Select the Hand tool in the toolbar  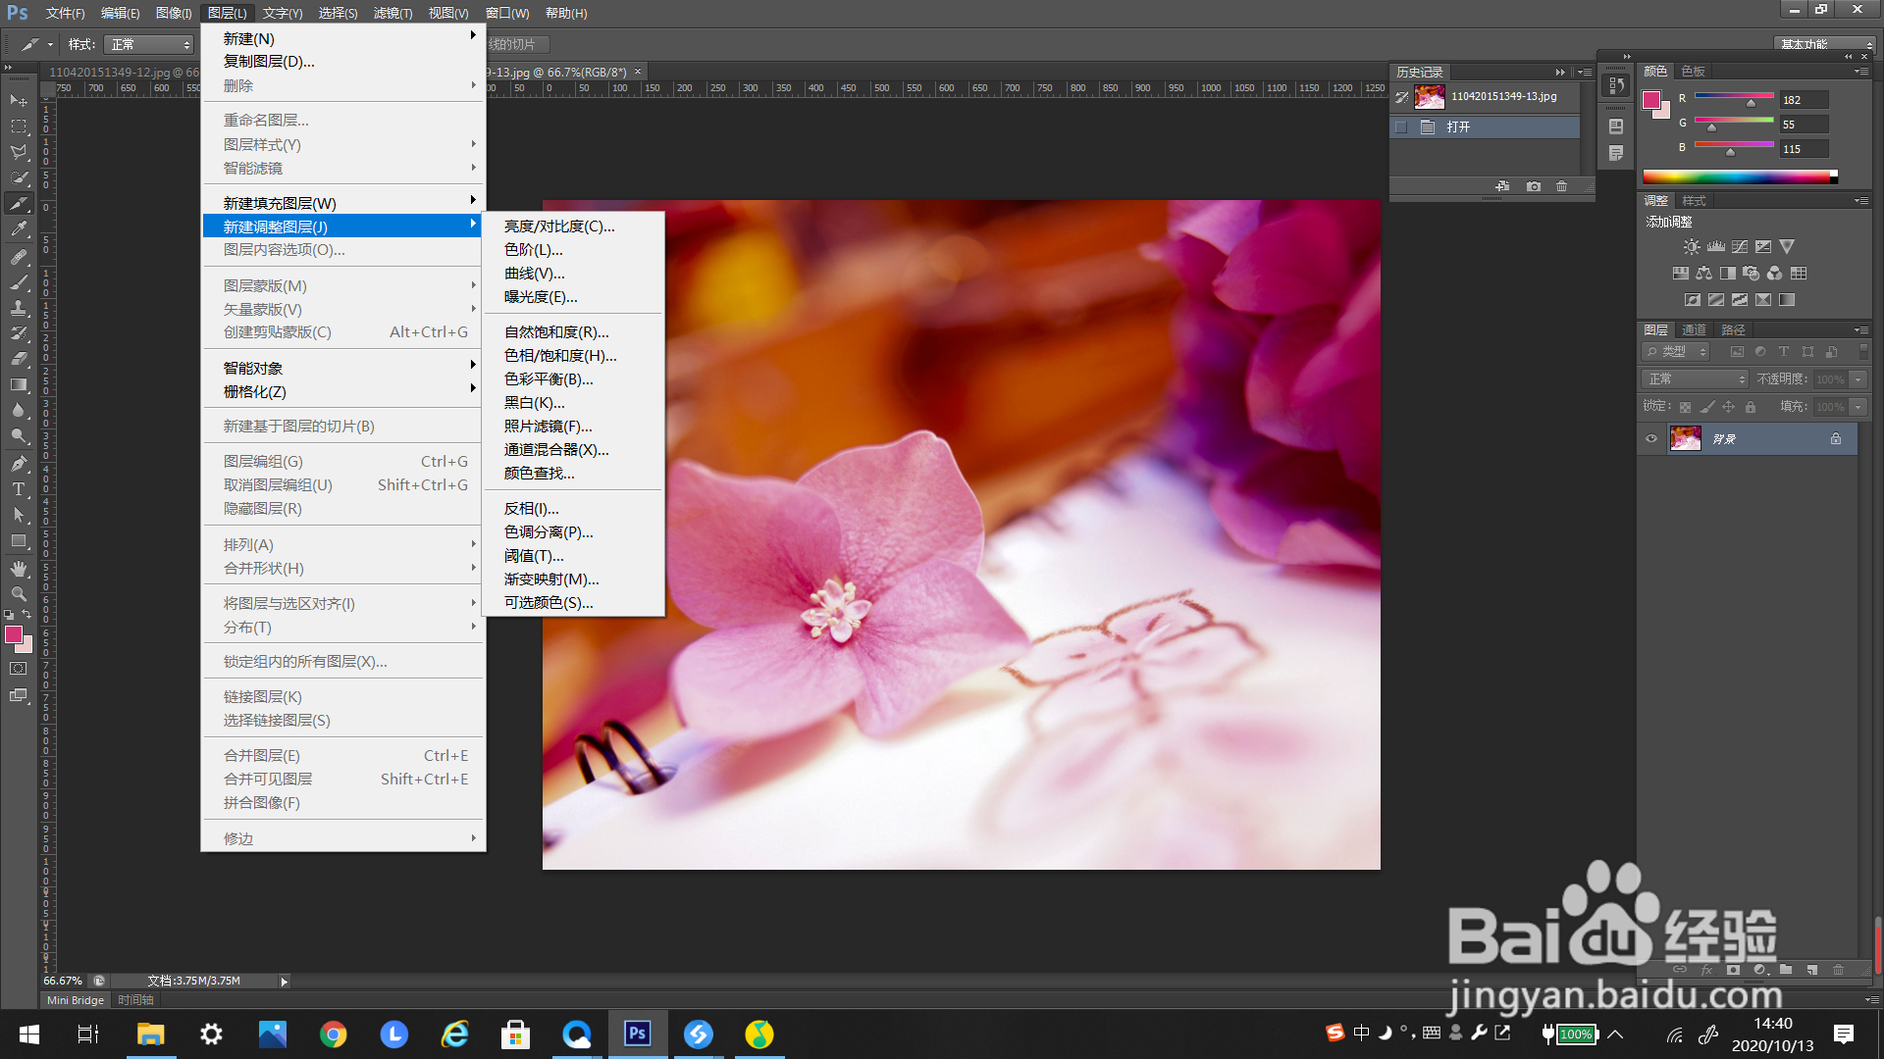point(18,569)
